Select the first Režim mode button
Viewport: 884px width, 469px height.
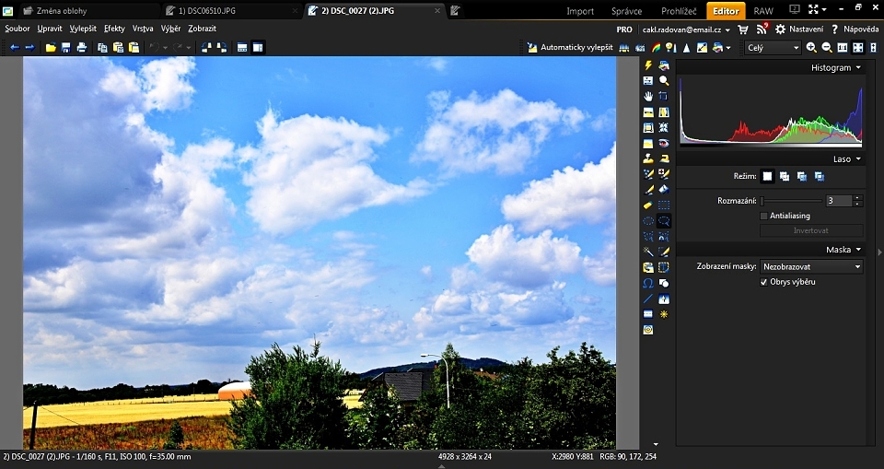click(x=767, y=176)
